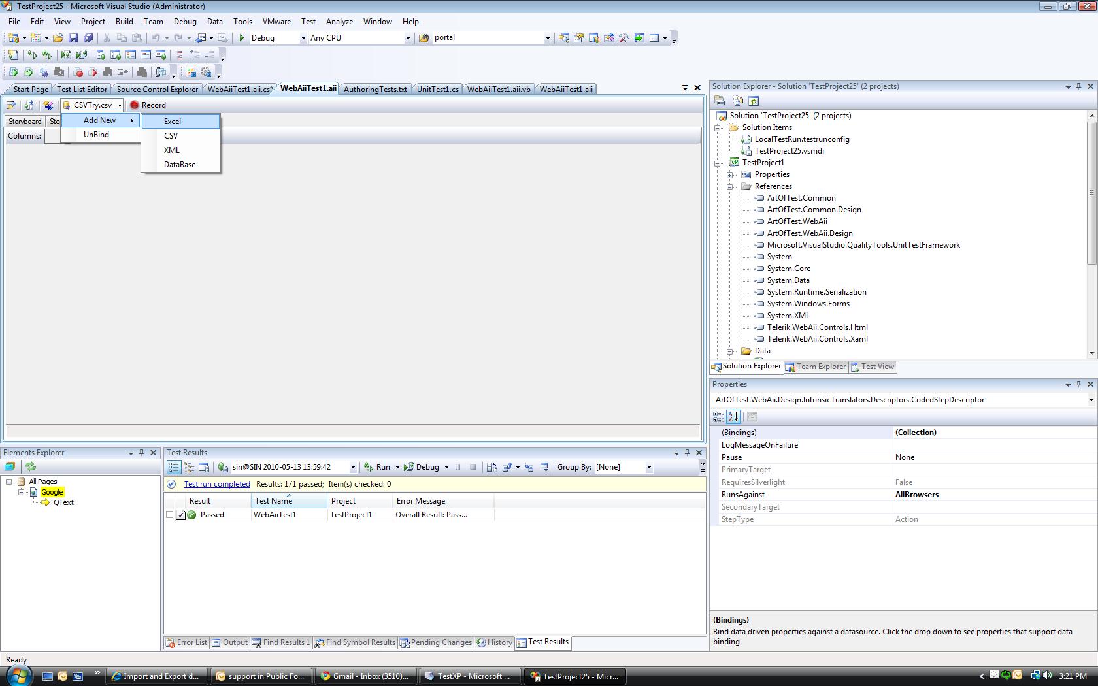Open the Group By dropdown
Screen dimensions: 1098x686
coord(648,467)
